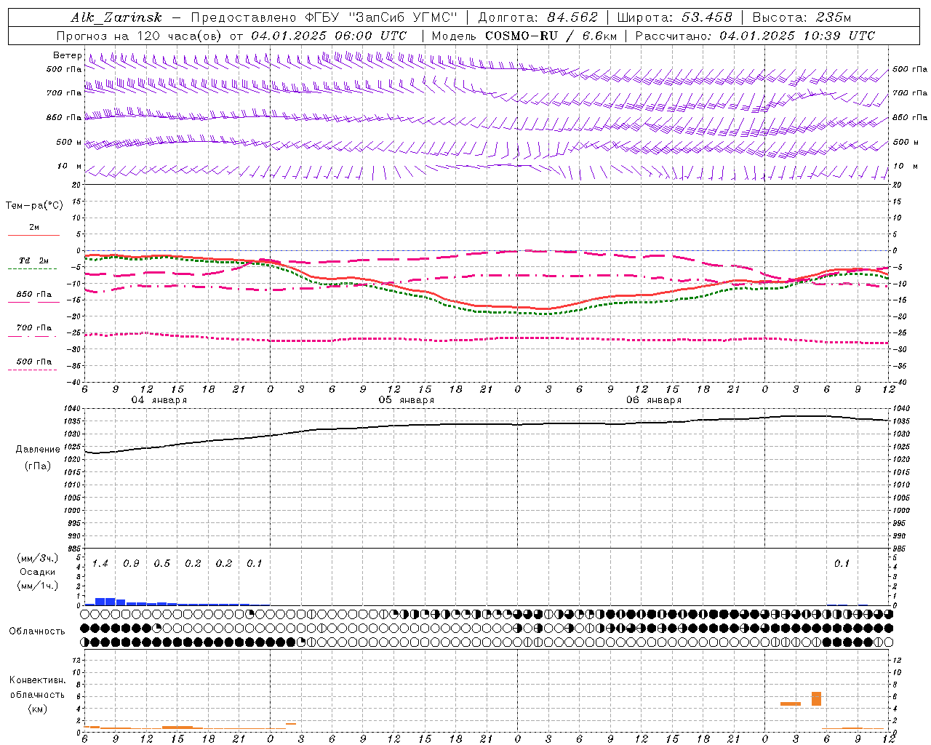Image resolution: width=931 pixels, height=745 pixels.
Task: Select the elevation text Высота: 235м
Action: (802, 17)
